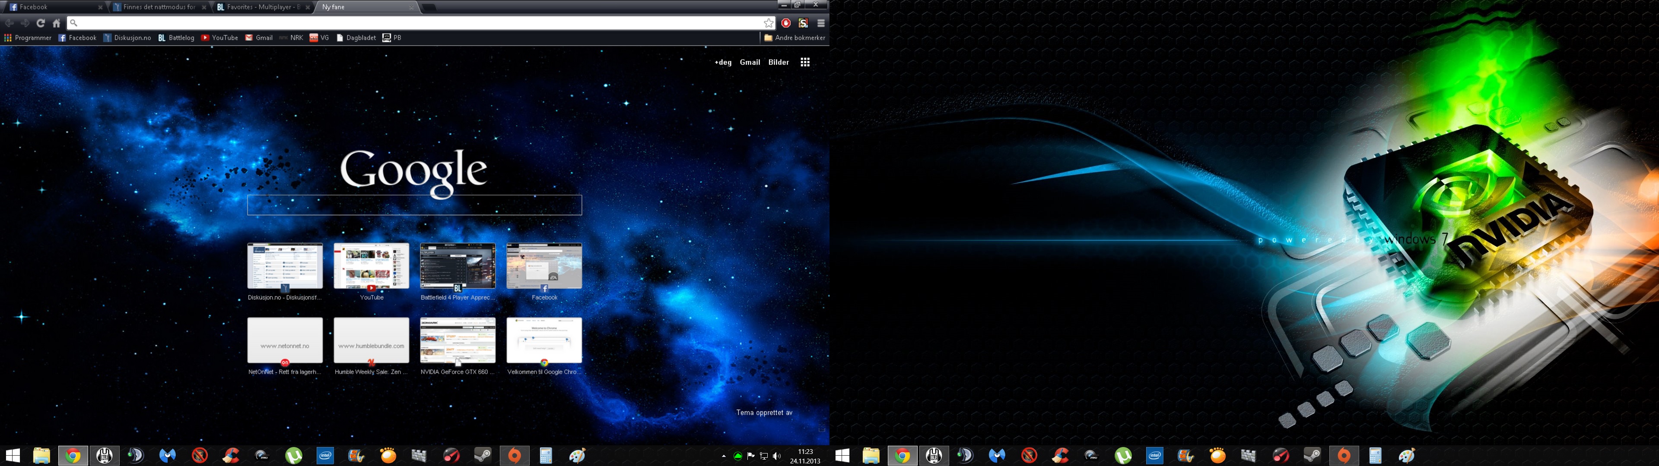Image resolution: width=1659 pixels, height=466 pixels.
Task: Open the Programmer apps bookmark
Action: [28, 38]
